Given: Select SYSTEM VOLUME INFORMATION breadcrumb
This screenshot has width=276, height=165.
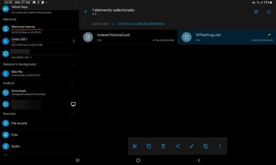Looking at the screenshot, I should 141,24.
